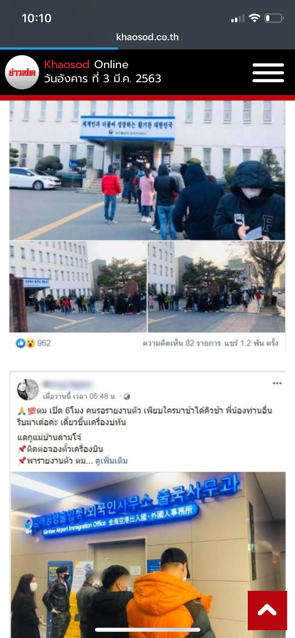Open the bottom-right sidewalk queue photo
Image resolution: width=295 pixels, height=638 pixels.
[x=217, y=287]
